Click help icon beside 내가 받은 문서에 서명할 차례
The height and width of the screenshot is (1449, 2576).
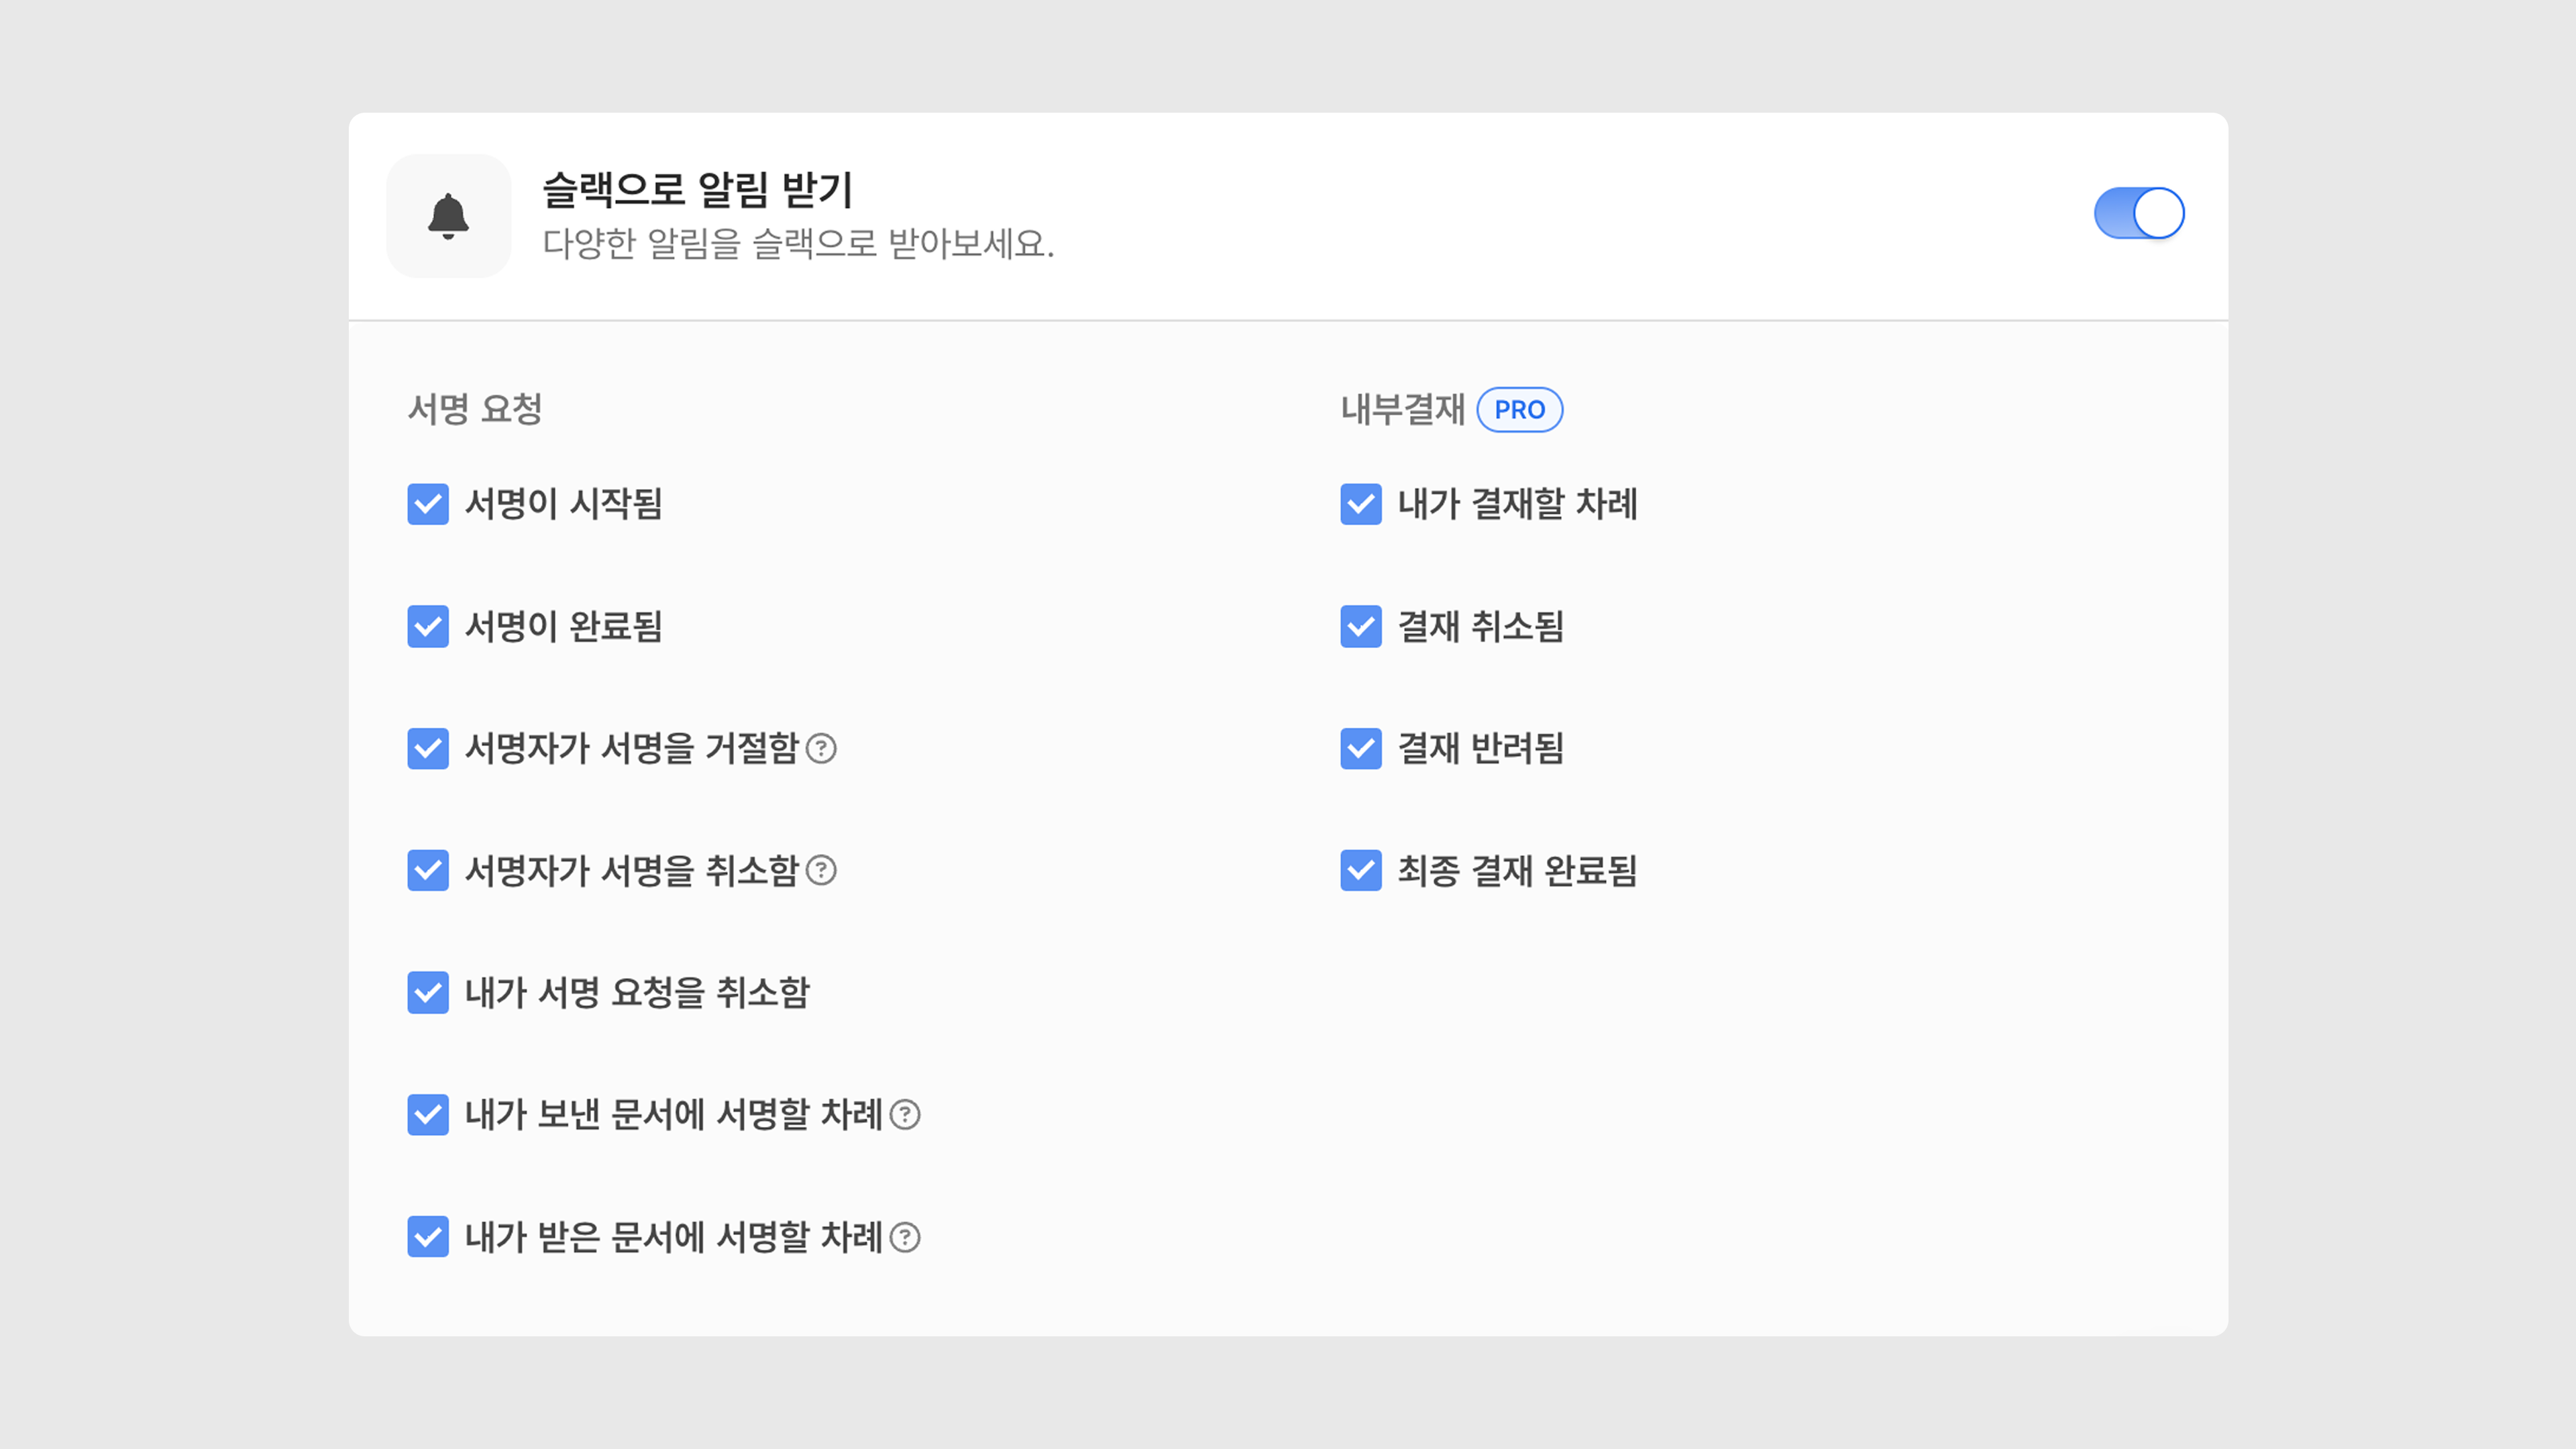905,1237
